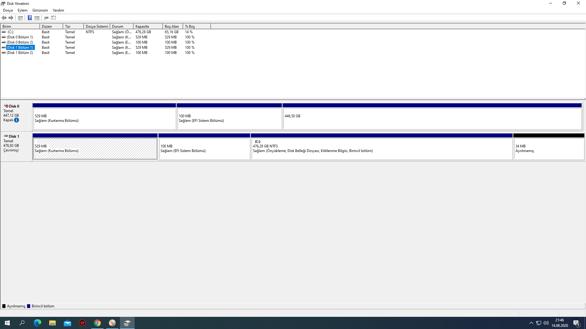Select the 34 MB Ayrılmamış space on Disk 1

(548, 149)
